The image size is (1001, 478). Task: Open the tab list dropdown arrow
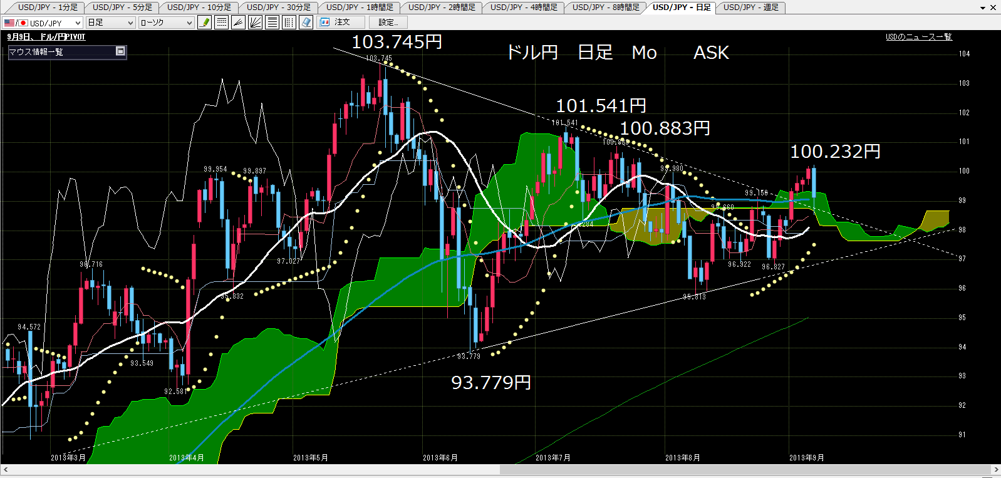(983, 8)
